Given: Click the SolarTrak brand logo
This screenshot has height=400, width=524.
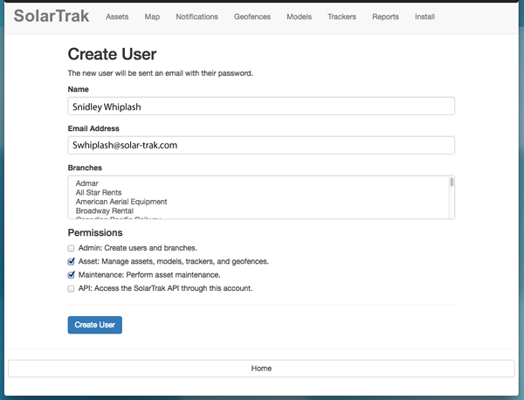Looking at the screenshot, I should [52, 16].
